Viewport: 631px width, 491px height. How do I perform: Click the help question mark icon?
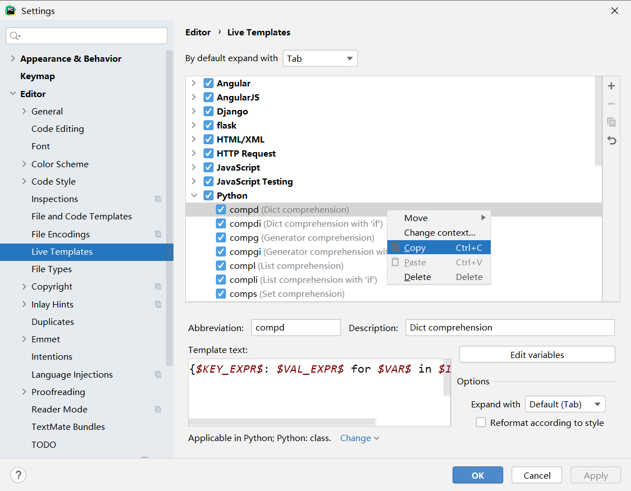pos(18,475)
